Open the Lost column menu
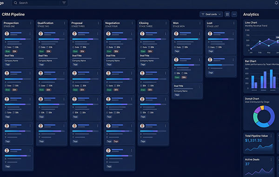Image resolution: width=279 pixels, height=177 pixels. (x=233, y=23)
